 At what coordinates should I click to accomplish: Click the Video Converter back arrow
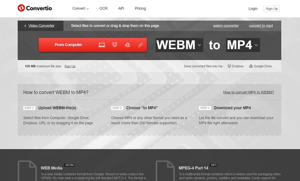click(25, 26)
